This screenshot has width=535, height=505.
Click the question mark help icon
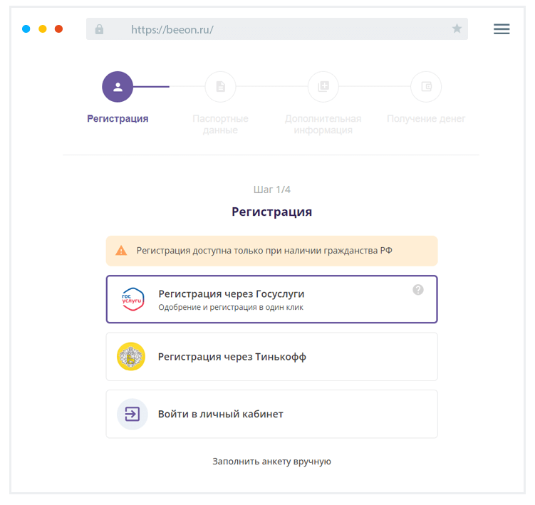click(418, 289)
